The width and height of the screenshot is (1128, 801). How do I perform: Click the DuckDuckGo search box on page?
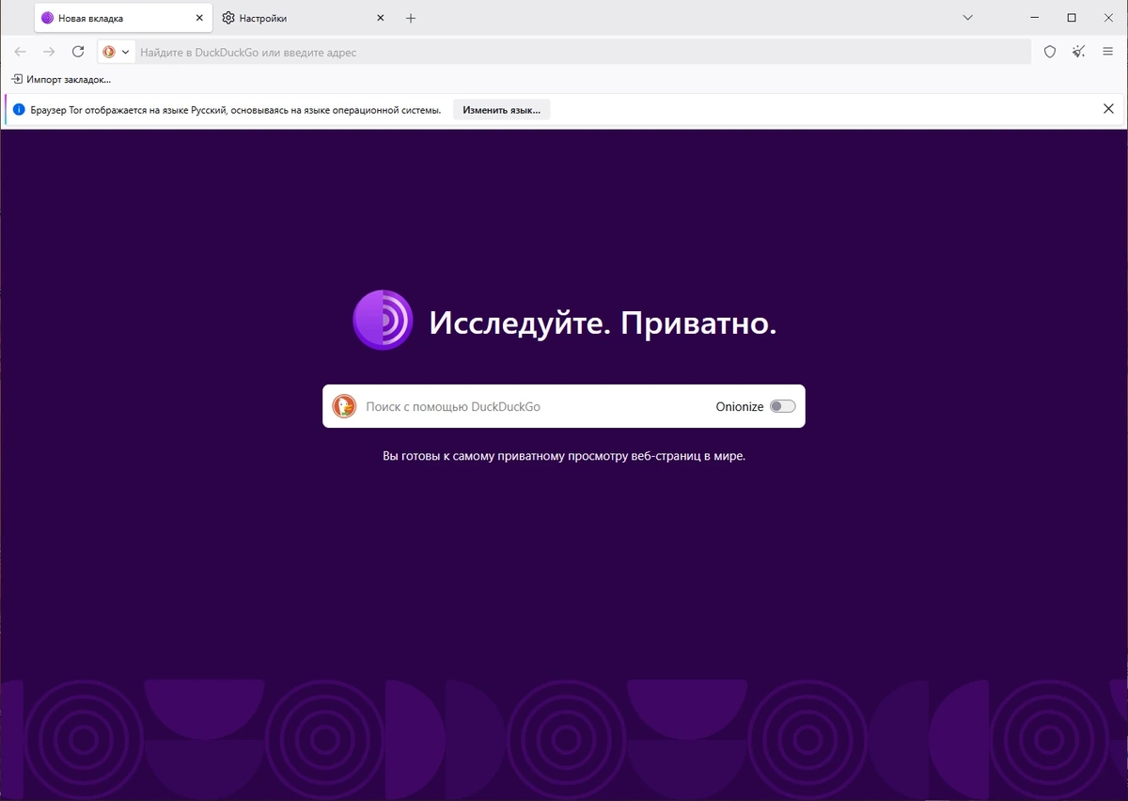coord(564,406)
